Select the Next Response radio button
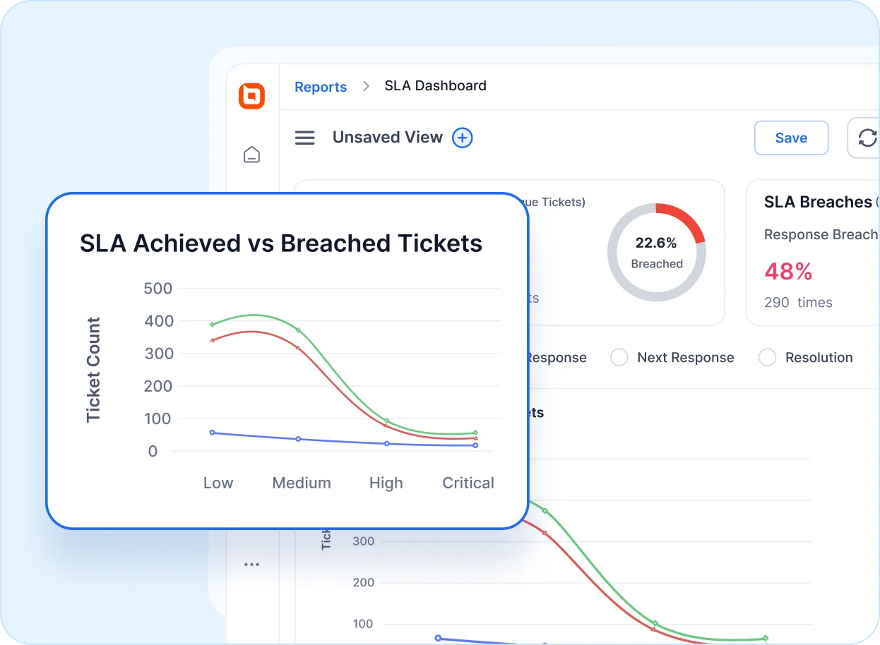Screen dimensions: 880x645 619,358
